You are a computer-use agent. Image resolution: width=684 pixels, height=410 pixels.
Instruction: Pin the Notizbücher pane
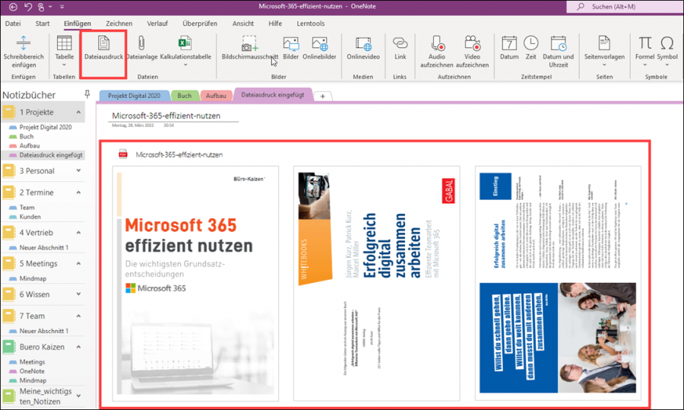point(87,94)
